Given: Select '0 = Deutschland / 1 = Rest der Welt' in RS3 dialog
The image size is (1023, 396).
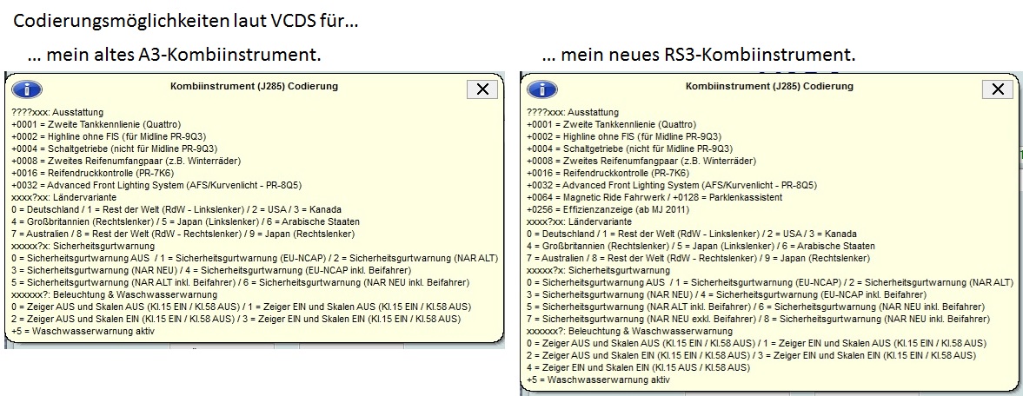Looking at the screenshot, I should pos(692,234).
